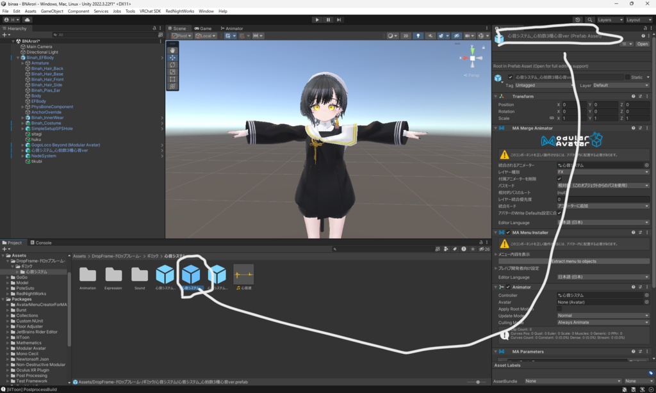Switch to the Animator tab

point(232,28)
